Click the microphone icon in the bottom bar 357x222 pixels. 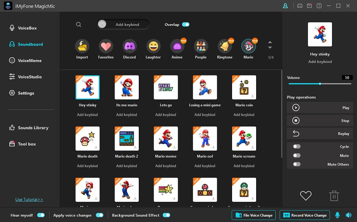pyautogui.click(x=337, y=215)
